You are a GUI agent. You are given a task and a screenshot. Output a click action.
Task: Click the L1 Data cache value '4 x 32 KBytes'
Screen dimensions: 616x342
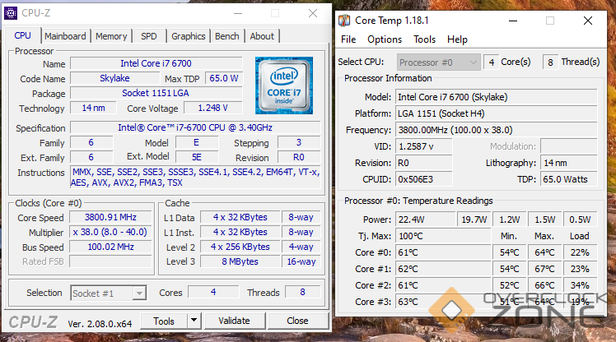pos(240,217)
